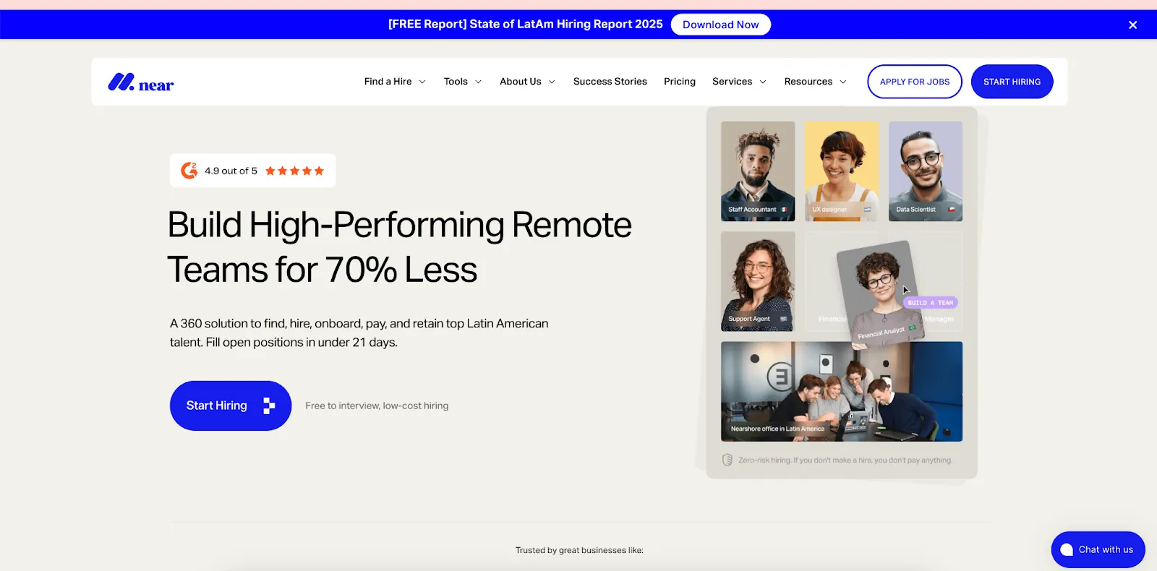Click the Staff Accountant flag icon
The height and width of the screenshot is (571, 1157).
click(x=784, y=210)
